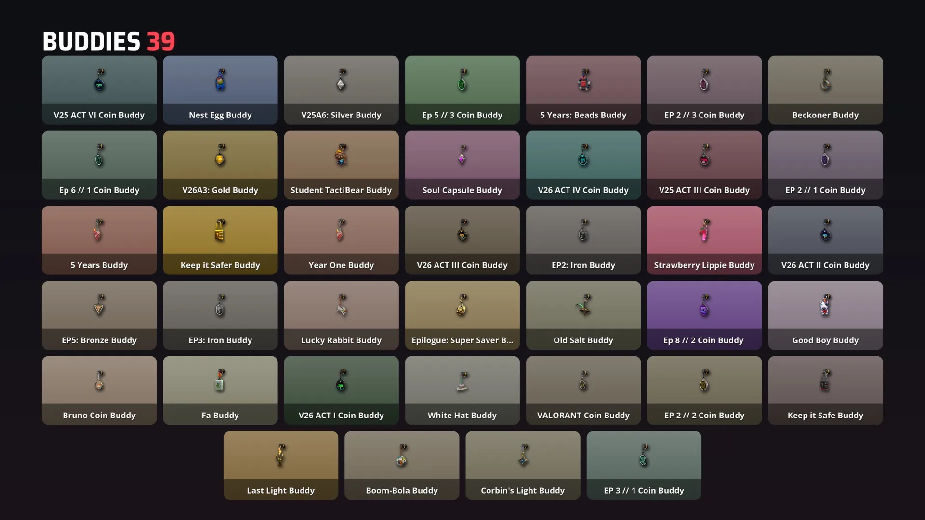925x520 pixels.
Task: Select the EP5: Bronze Buddy charm icon
Action: [x=99, y=305]
